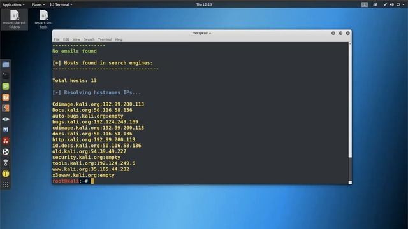Launch the Terminal from the dock
The width and height of the screenshot is (408, 229).
click(x=6, y=75)
